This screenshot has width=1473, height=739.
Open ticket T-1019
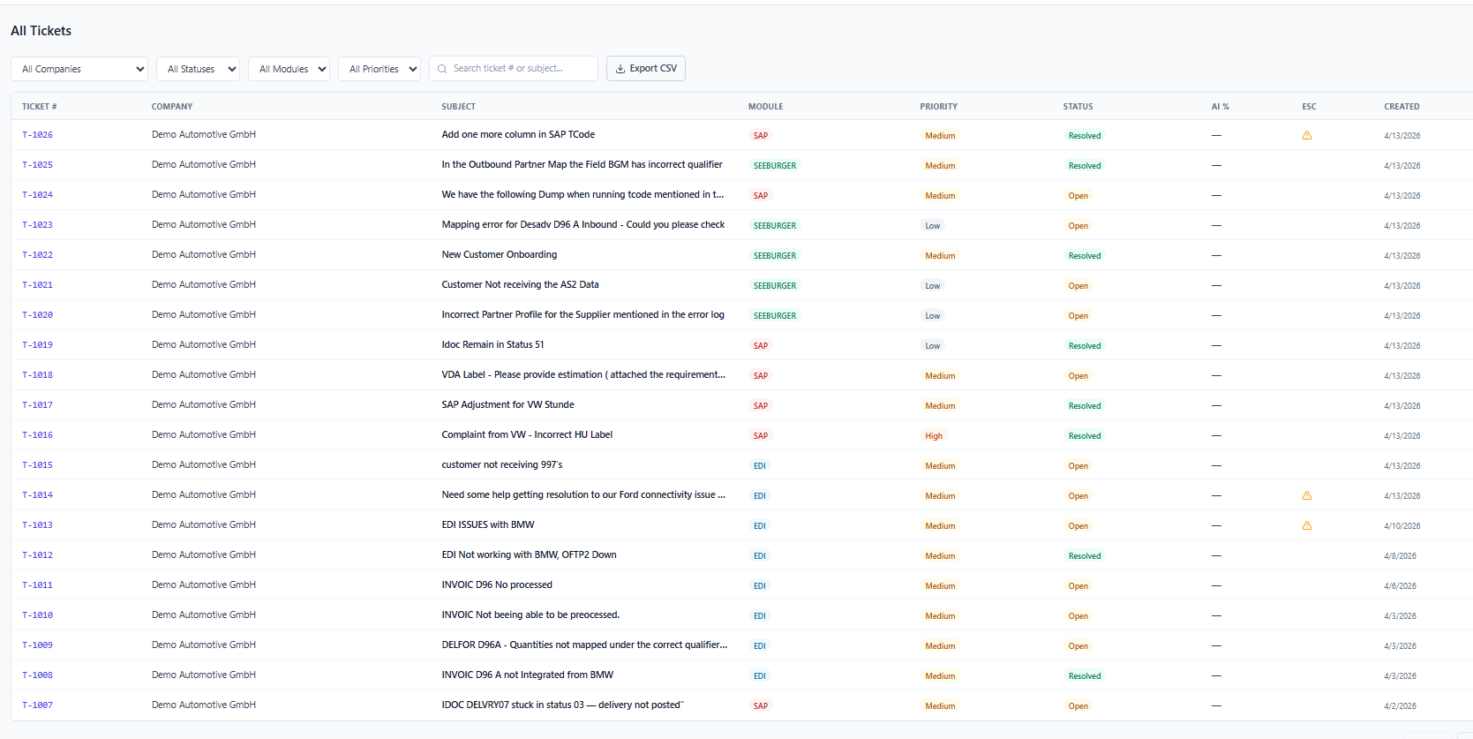(x=37, y=345)
